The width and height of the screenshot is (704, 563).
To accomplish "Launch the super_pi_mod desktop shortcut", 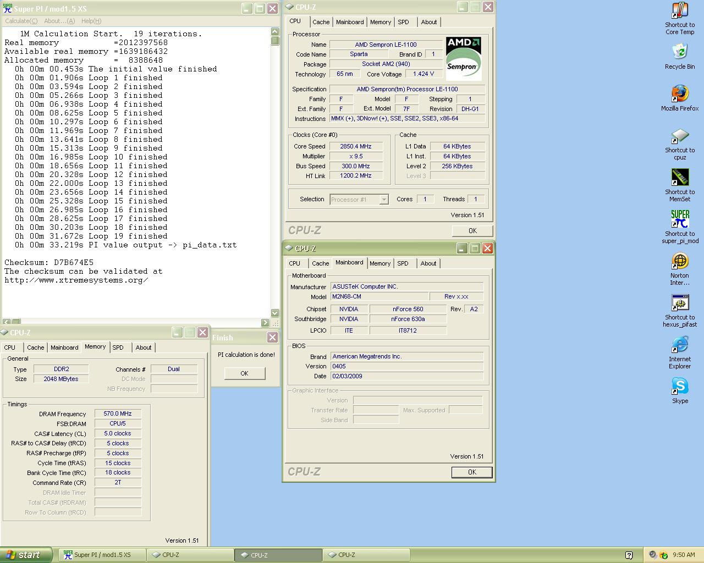I will click(x=680, y=227).
